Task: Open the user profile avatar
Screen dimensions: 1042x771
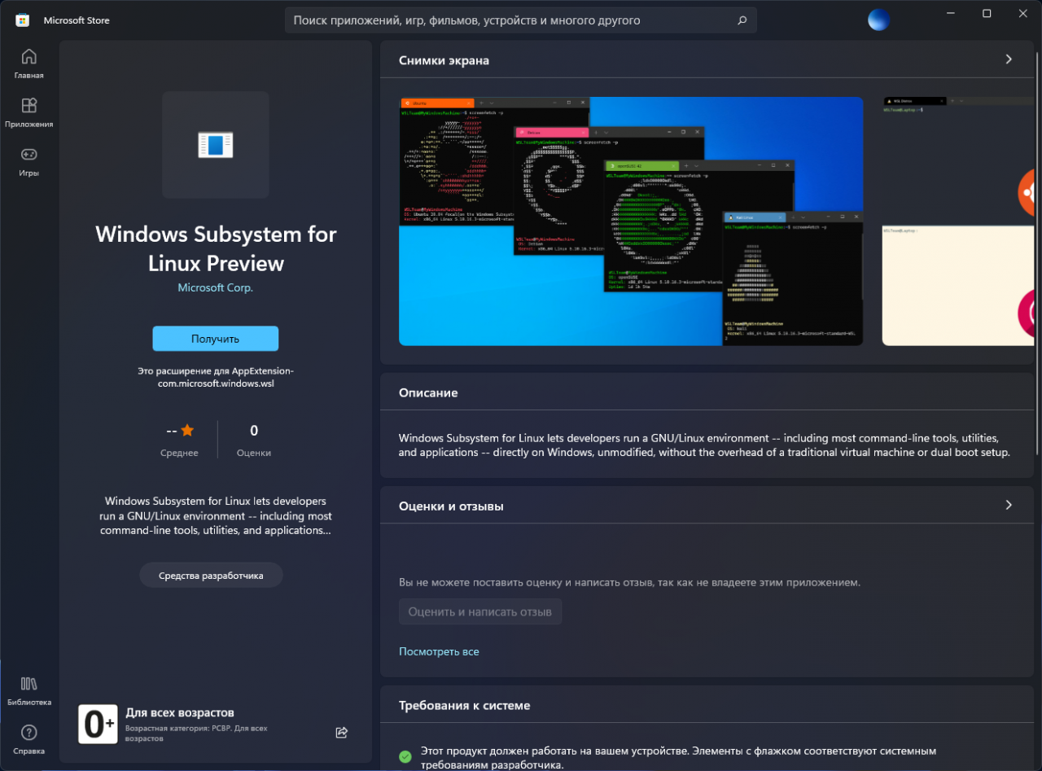Action: pyautogui.click(x=878, y=20)
